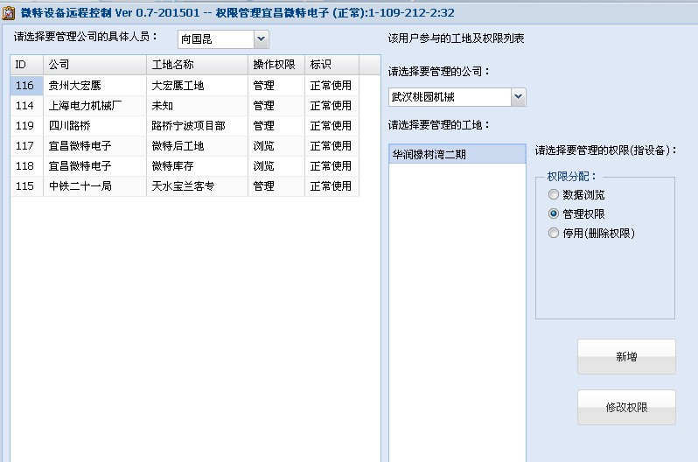Click 正常使用 status in row 119

332,126
